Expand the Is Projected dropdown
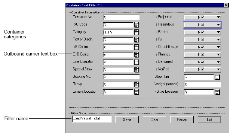Screen dimensions: 233x137 point(202,17)
